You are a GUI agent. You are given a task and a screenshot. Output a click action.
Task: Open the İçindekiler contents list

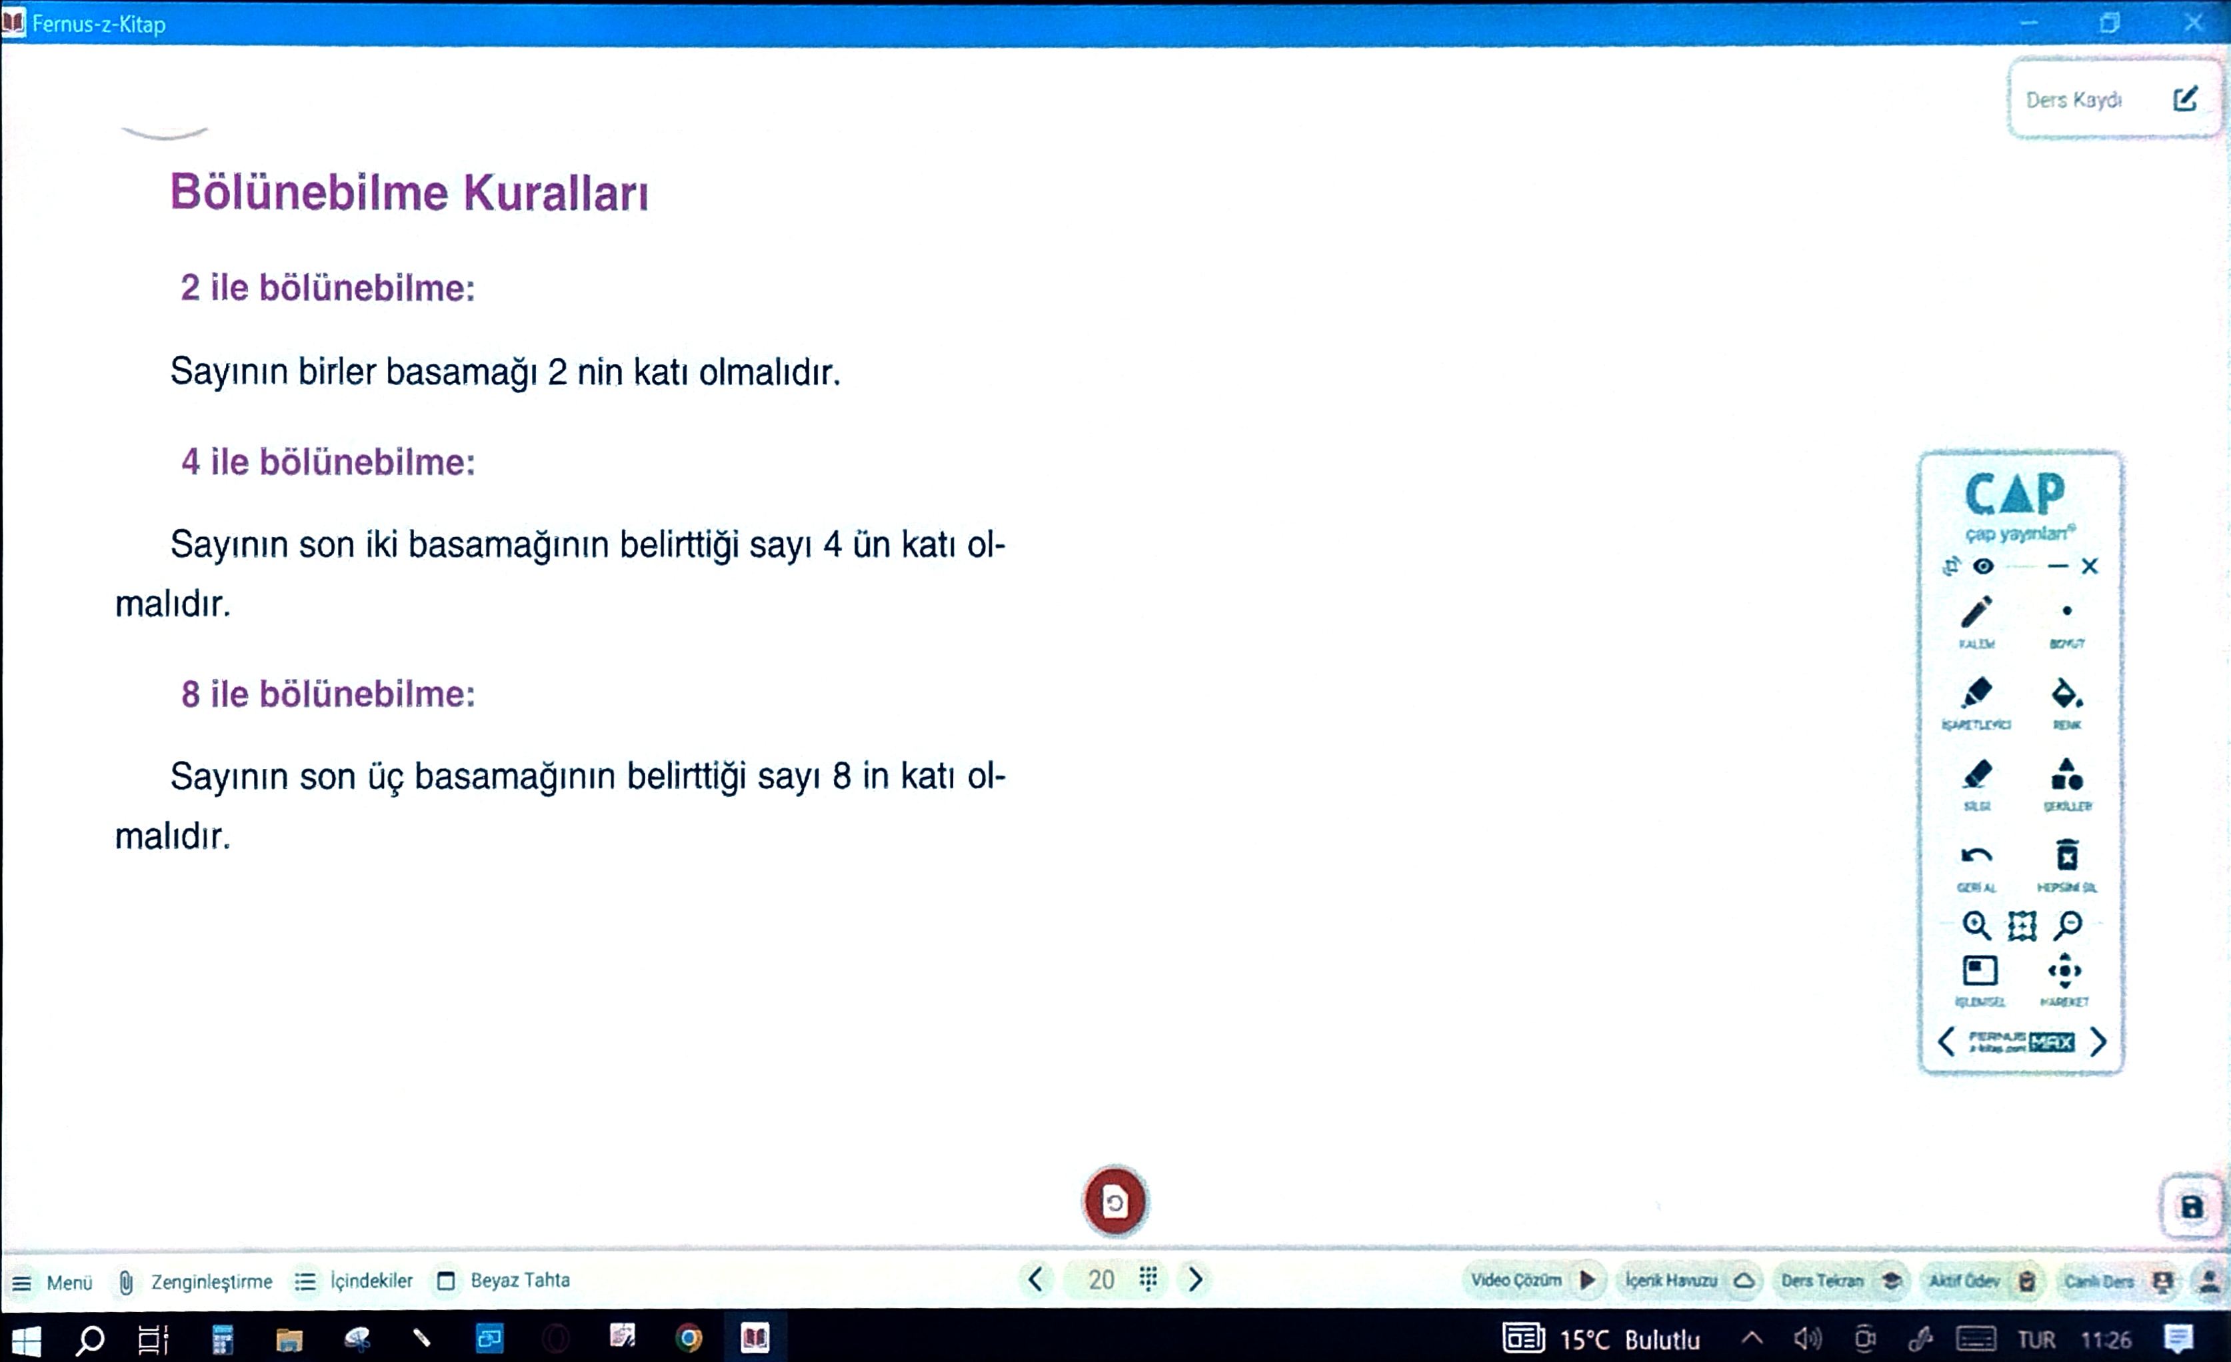tap(354, 1281)
